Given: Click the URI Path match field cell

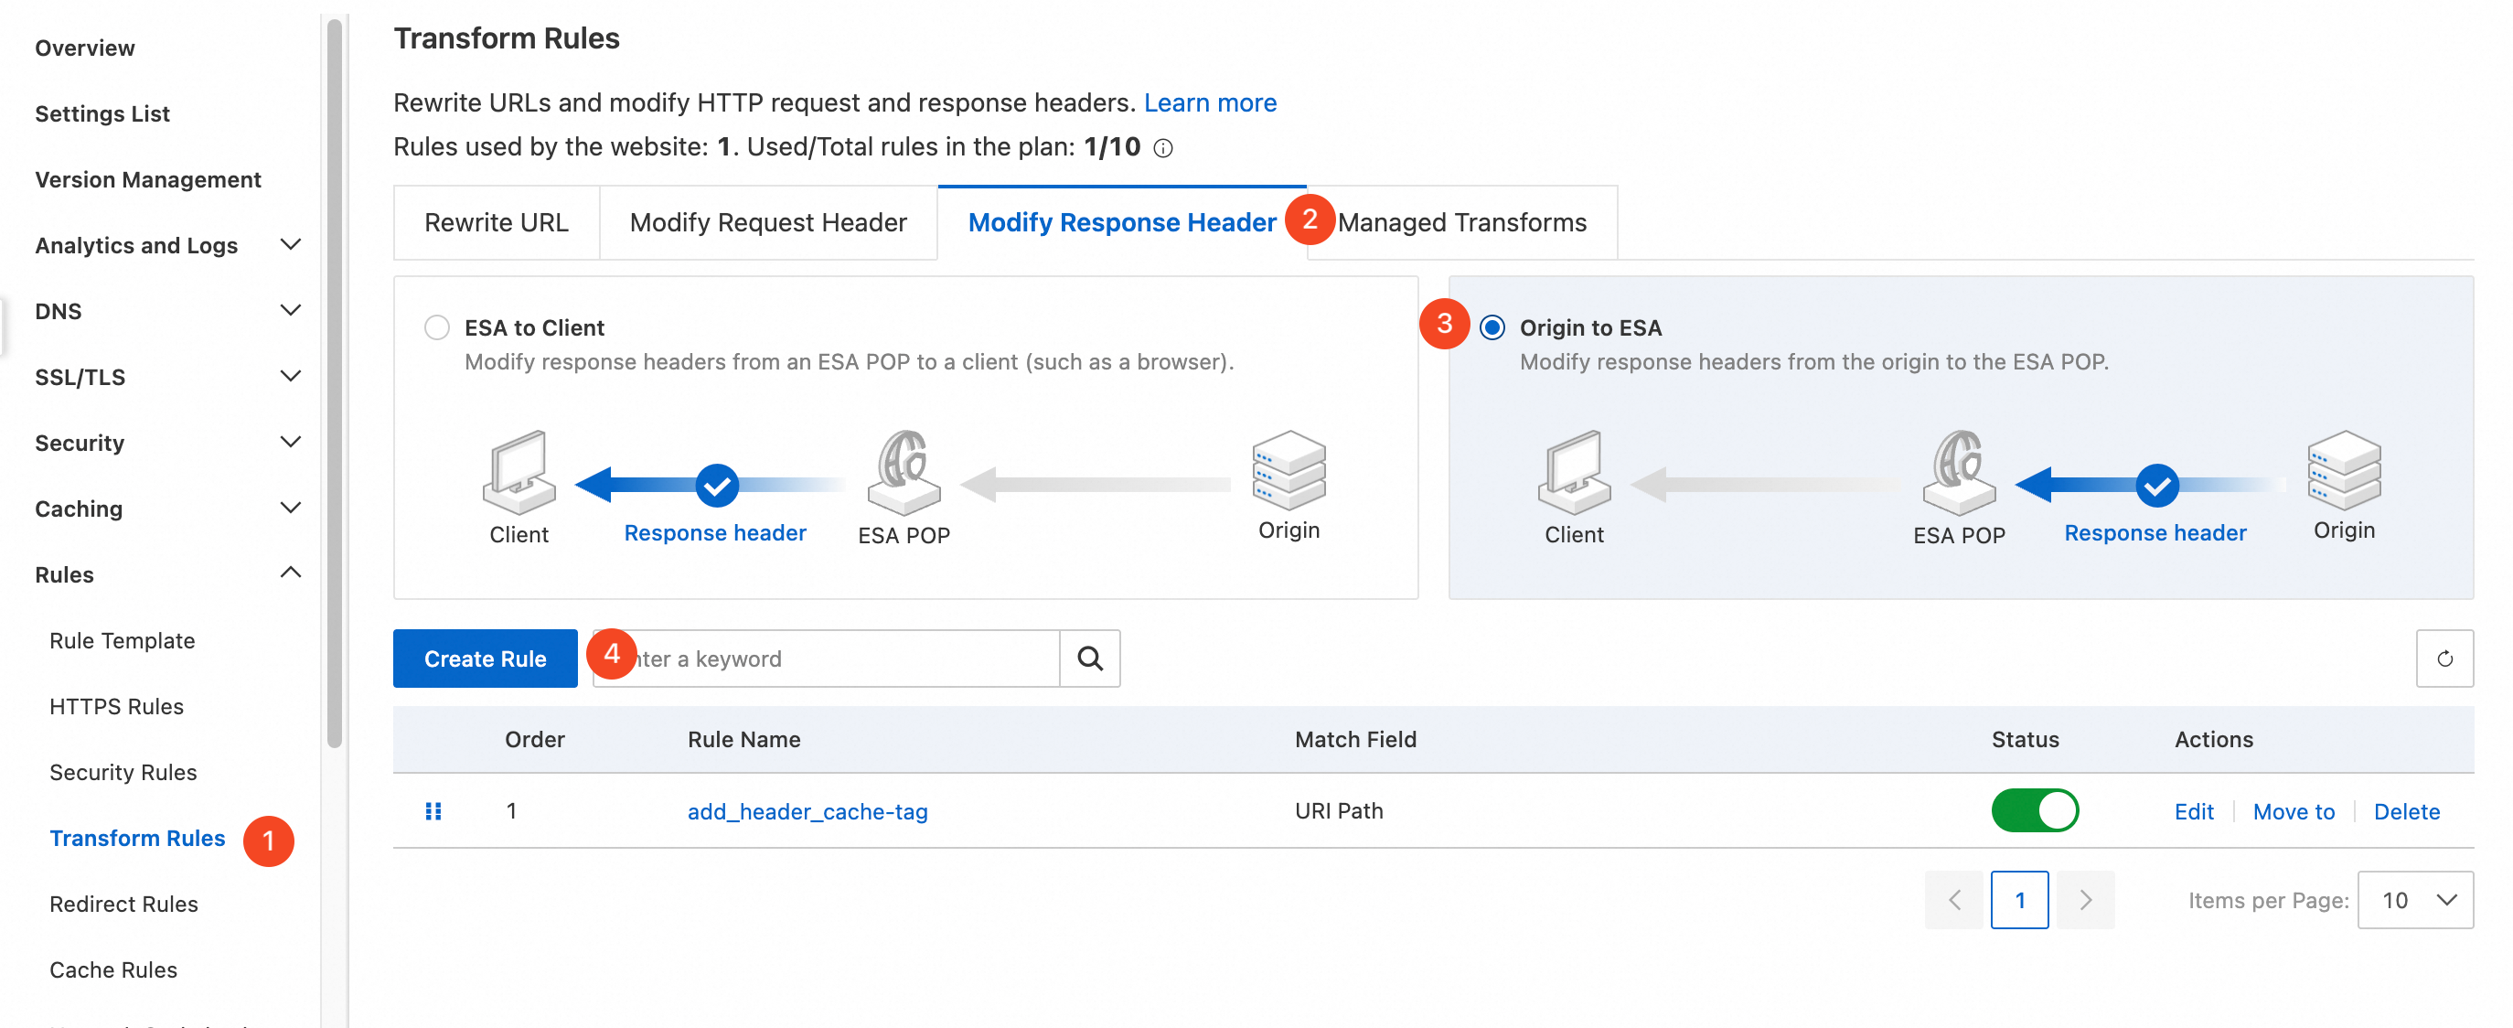Looking at the screenshot, I should point(1339,810).
